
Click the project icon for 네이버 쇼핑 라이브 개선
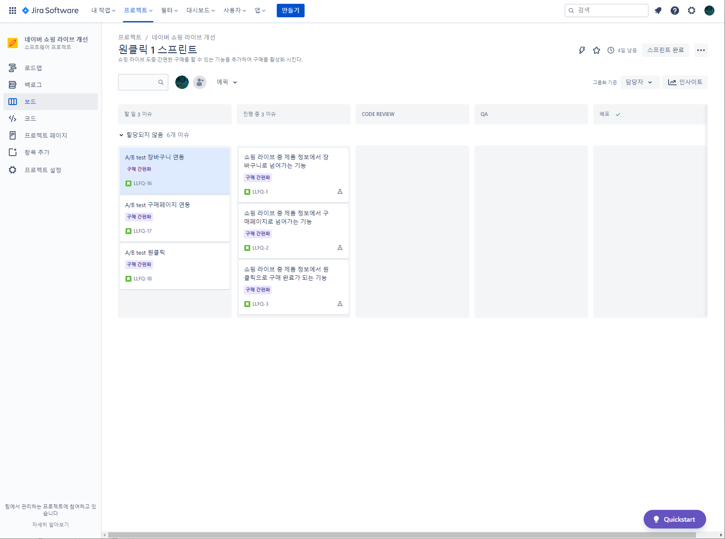pyautogui.click(x=13, y=43)
